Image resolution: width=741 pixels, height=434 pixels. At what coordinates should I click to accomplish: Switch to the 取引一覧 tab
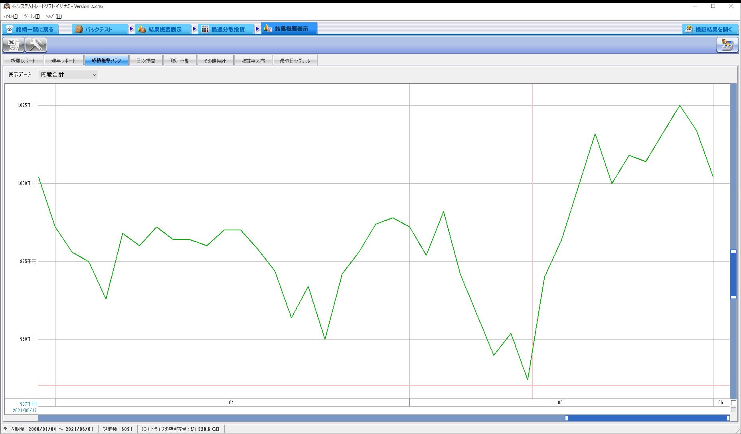click(180, 61)
